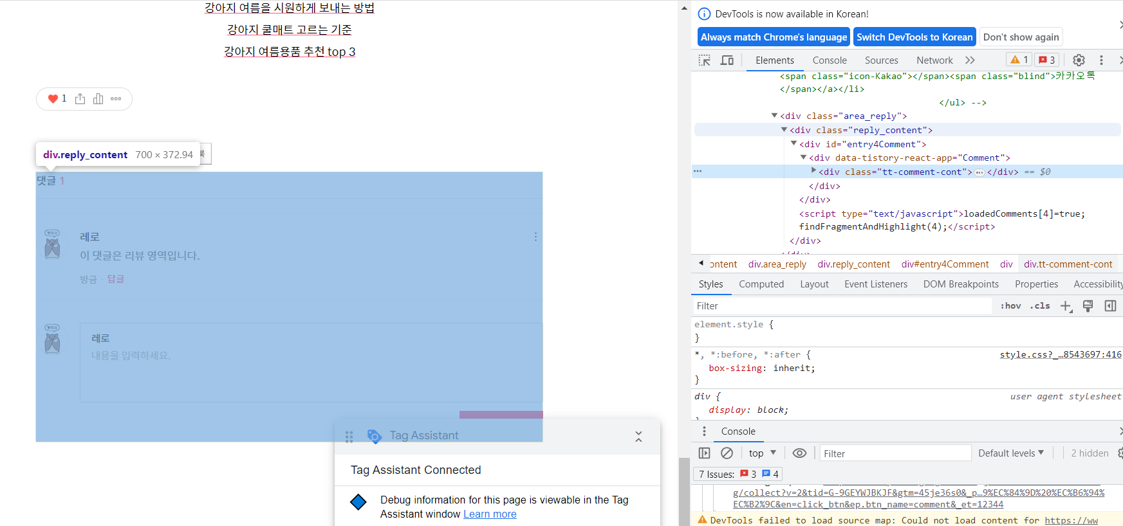Collapse the div reply_content node

coord(784,130)
